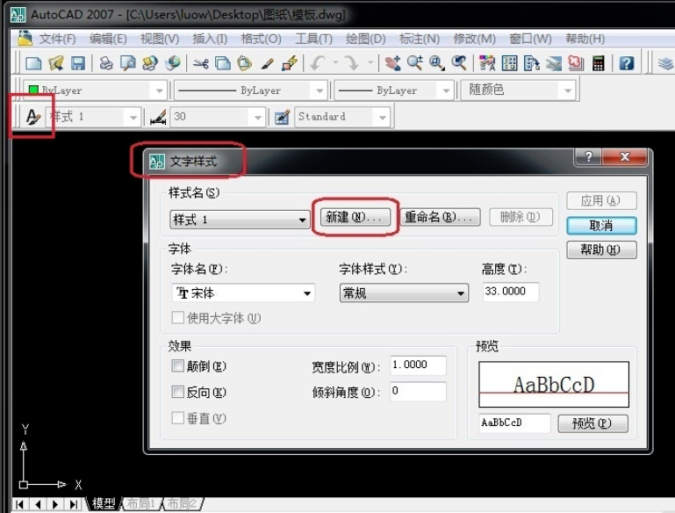The width and height of the screenshot is (675, 513).
Task: Expand the lineweight ByLayer dropdown
Action: pyautogui.click(x=446, y=90)
